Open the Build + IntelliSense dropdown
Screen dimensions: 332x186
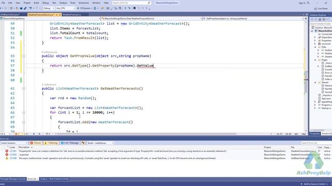(x=100, y=143)
